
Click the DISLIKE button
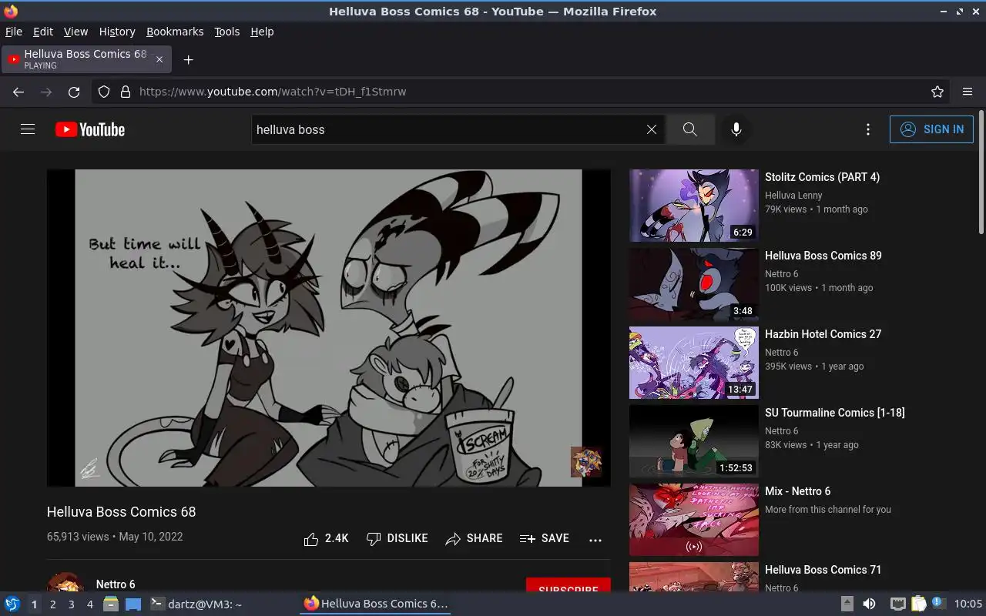(x=397, y=539)
